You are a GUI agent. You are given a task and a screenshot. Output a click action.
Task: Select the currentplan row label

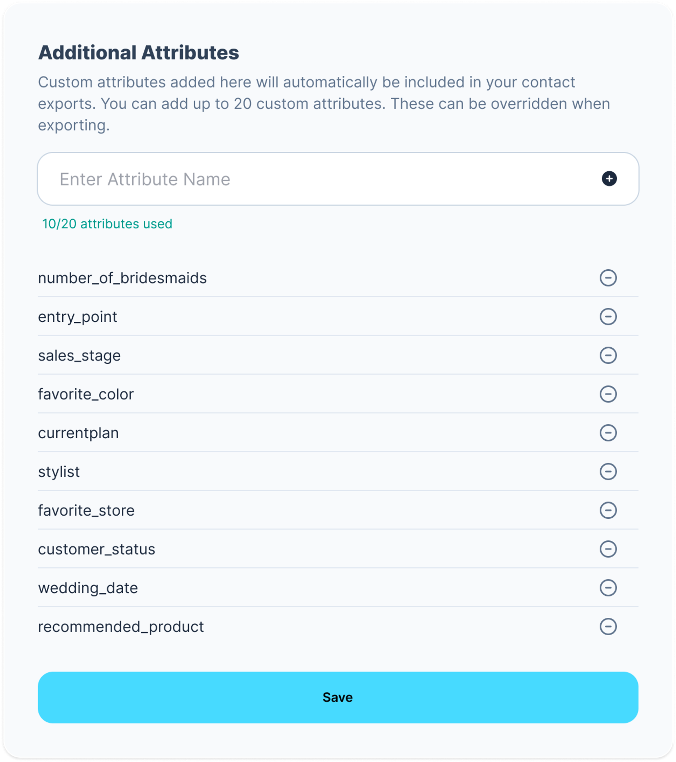[78, 433]
